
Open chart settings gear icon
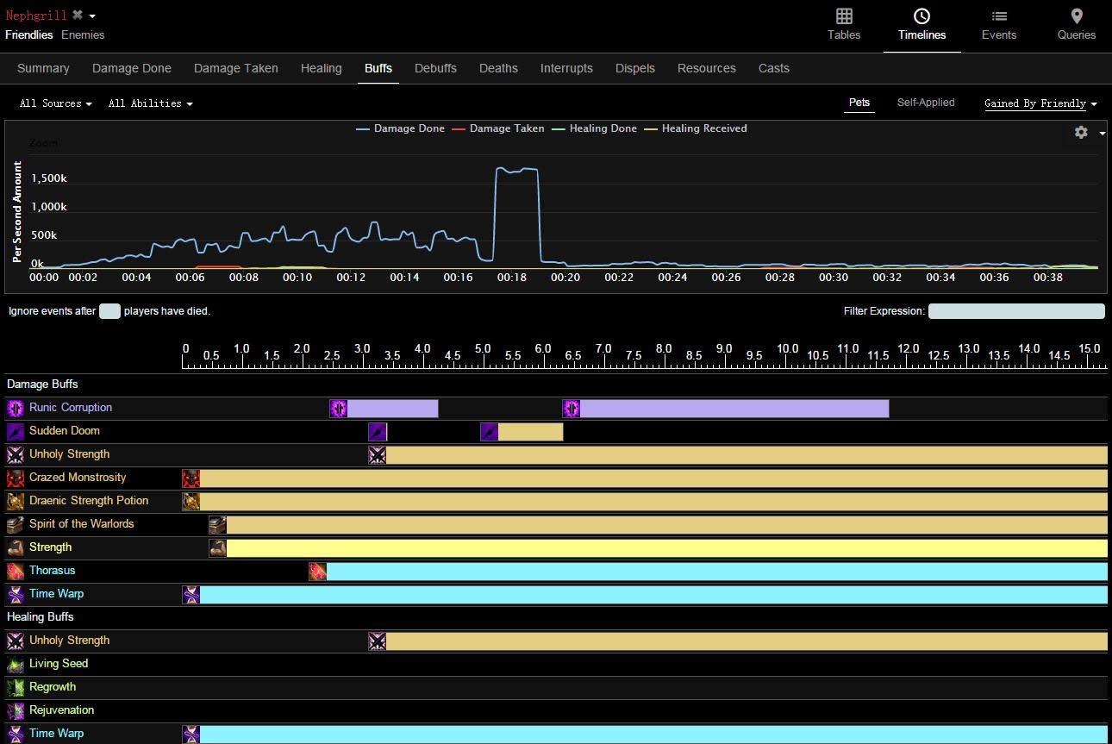[1081, 133]
